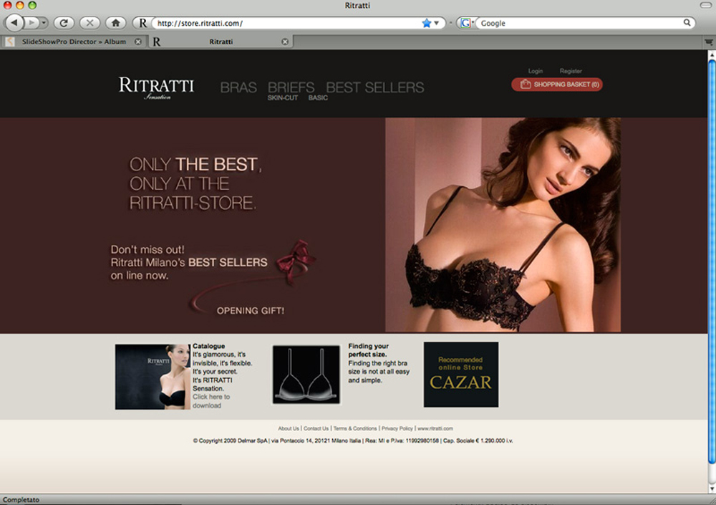Click the model hero photo banner
Screen dimensions: 716x505
[503, 225]
